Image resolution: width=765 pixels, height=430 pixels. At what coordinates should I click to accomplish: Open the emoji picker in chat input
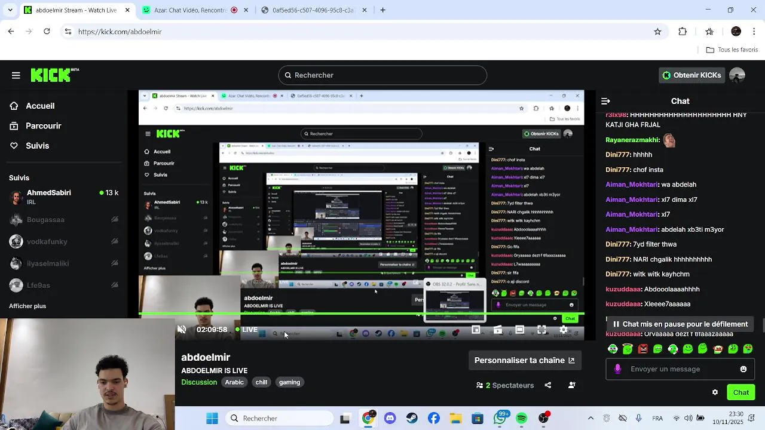pos(743,369)
